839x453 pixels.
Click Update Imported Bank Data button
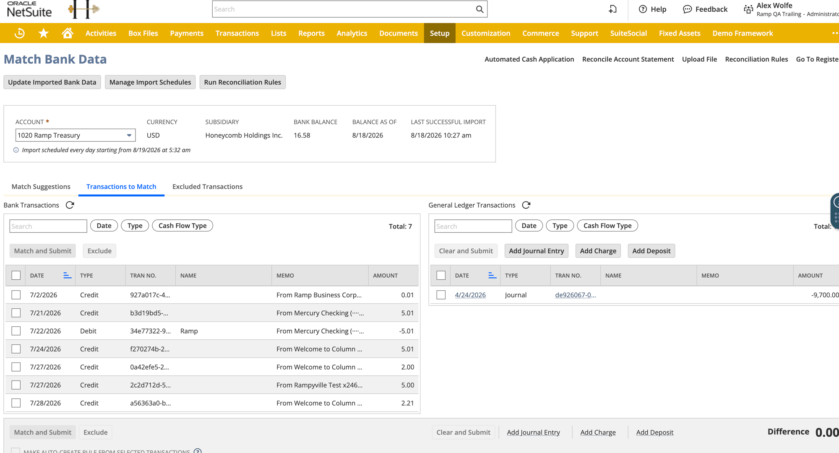pyautogui.click(x=52, y=82)
